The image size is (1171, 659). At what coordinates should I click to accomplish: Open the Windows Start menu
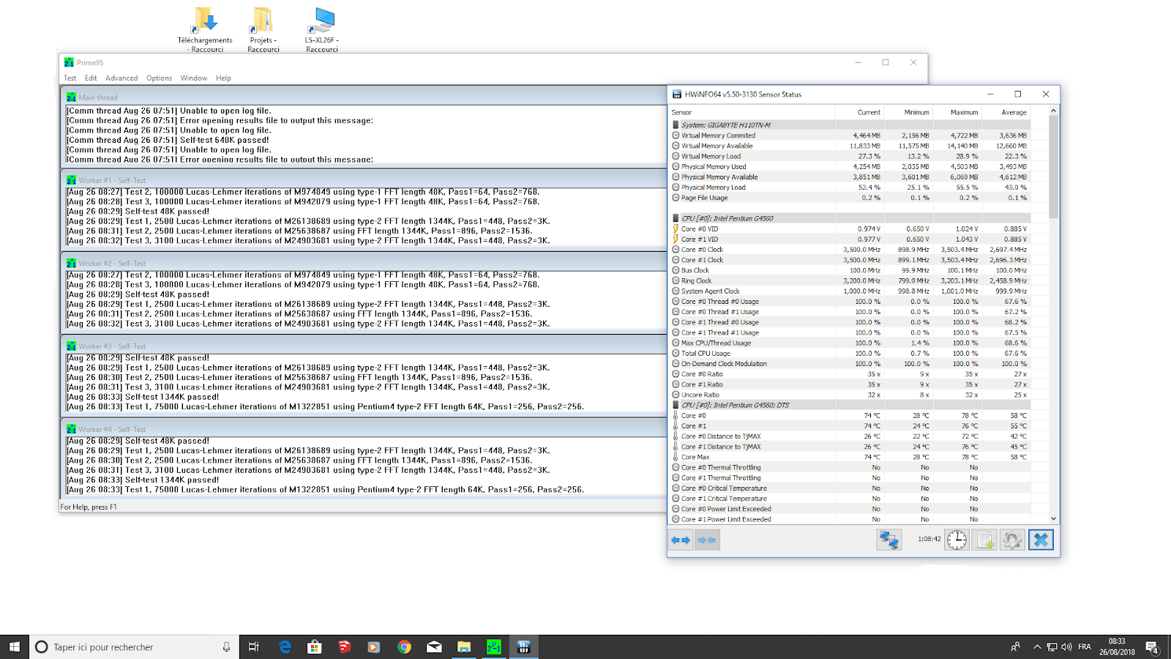tap(15, 647)
